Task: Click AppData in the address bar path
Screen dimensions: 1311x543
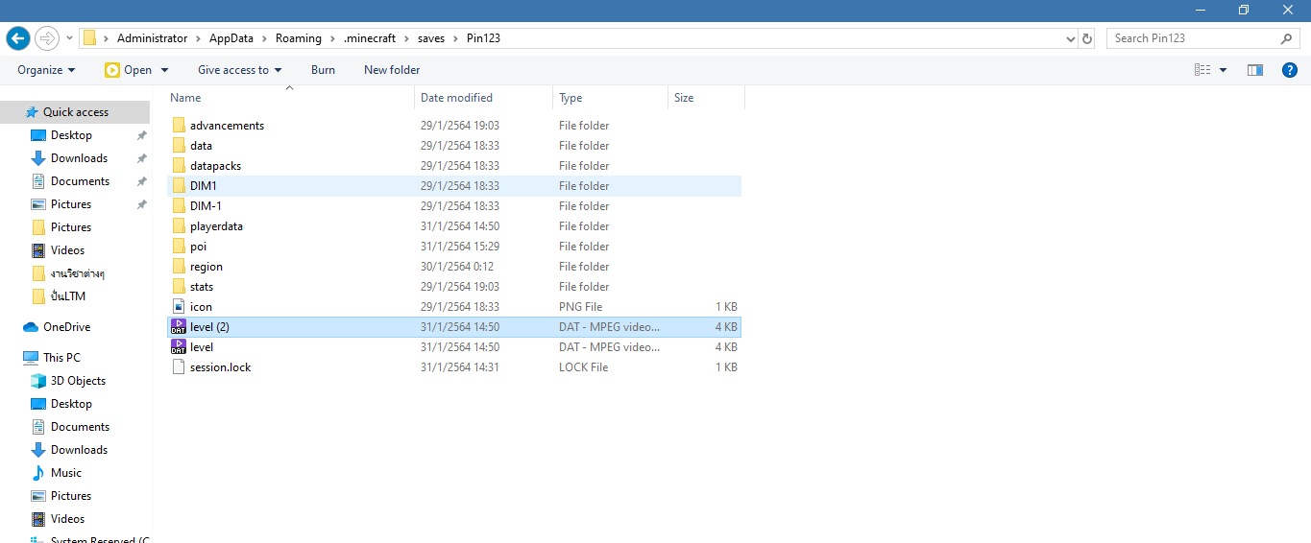Action: point(231,38)
